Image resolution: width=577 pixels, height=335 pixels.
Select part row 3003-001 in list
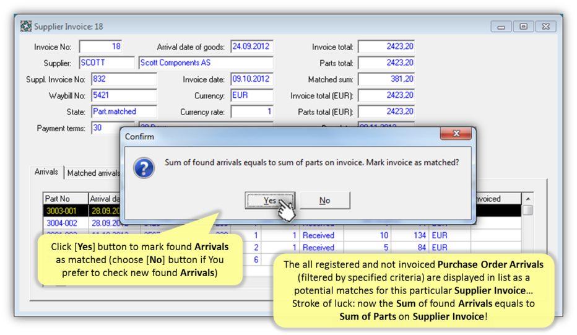pyautogui.click(x=65, y=211)
